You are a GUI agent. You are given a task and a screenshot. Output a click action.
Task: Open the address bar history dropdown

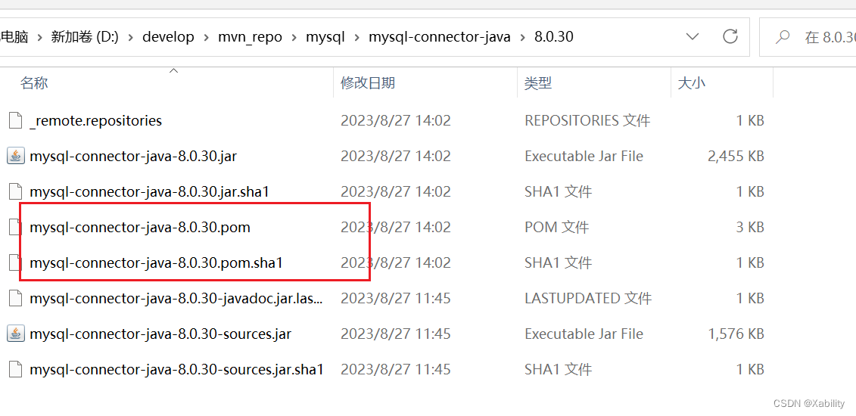(x=693, y=36)
